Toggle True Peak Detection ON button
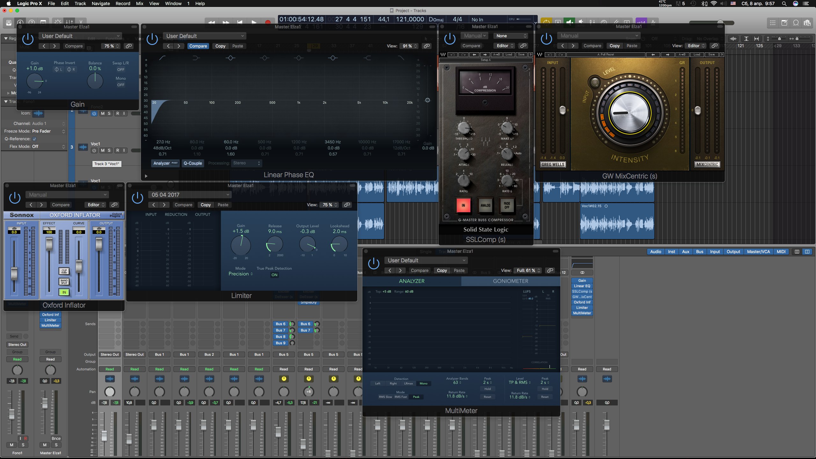Screen dimensions: 816x459 pyautogui.click(x=274, y=275)
